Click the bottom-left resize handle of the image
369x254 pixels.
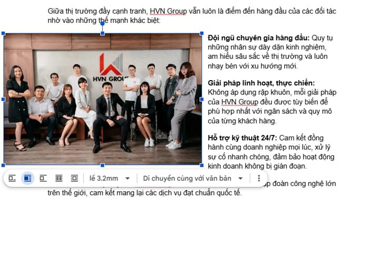click(x=3, y=165)
